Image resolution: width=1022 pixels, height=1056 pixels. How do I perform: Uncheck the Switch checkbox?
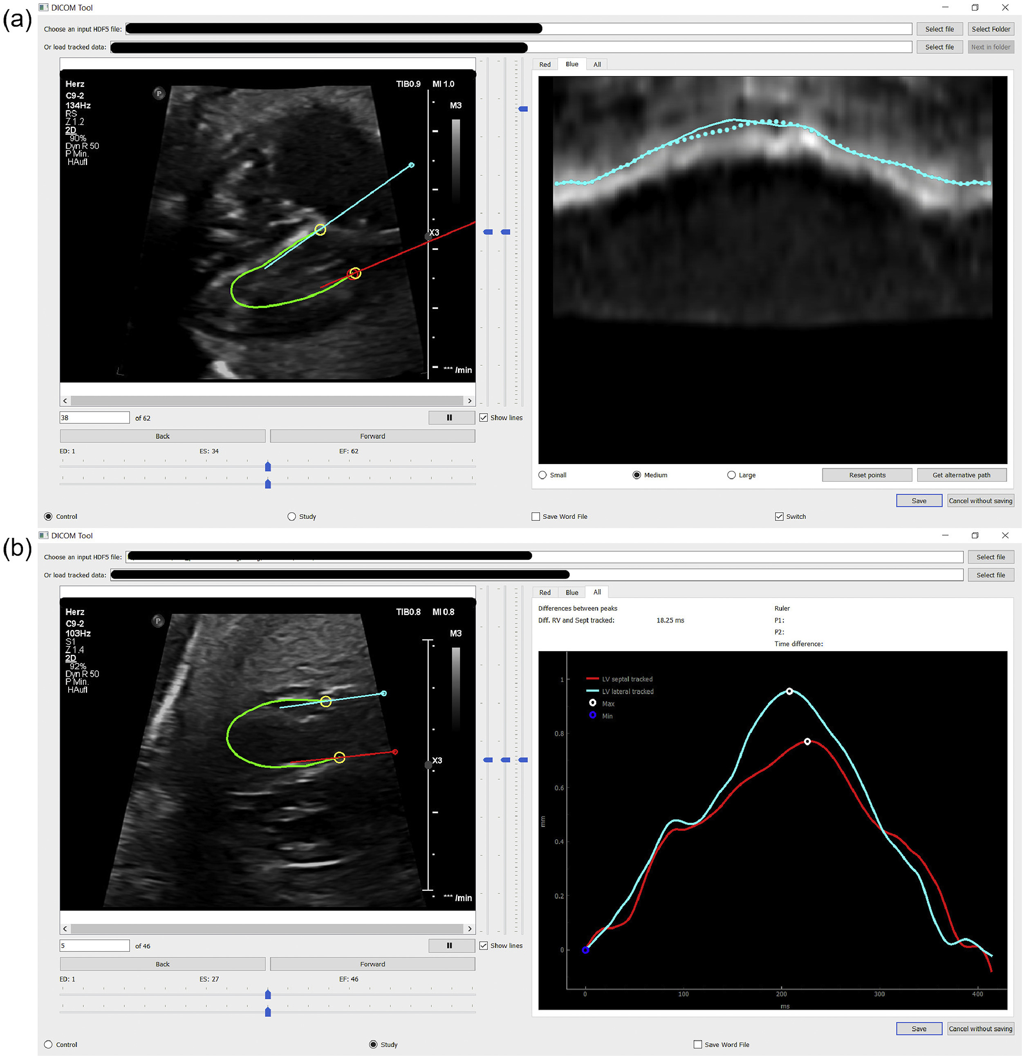pyautogui.click(x=778, y=516)
